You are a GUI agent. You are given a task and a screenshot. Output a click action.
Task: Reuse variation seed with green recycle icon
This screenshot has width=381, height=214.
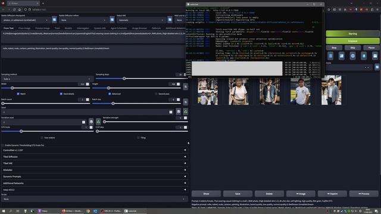point(98,121)
